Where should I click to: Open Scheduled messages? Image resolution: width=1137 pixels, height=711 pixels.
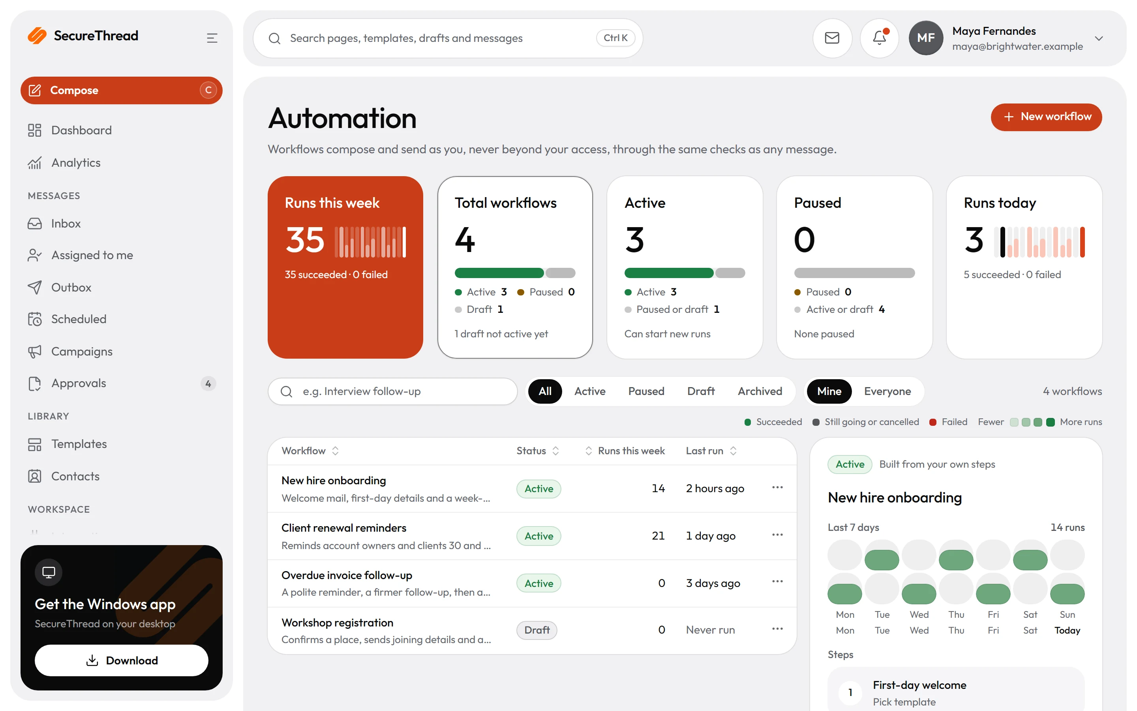coord(121,319)
